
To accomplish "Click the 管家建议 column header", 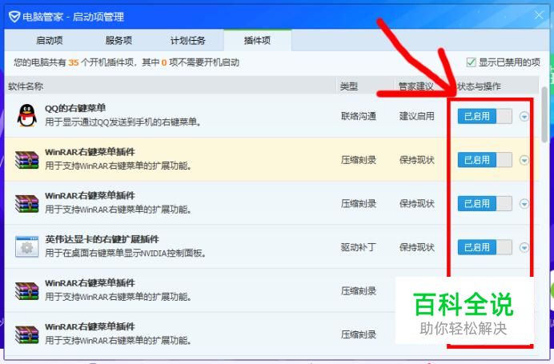I will pyautogui.click(x=416, y=86).
